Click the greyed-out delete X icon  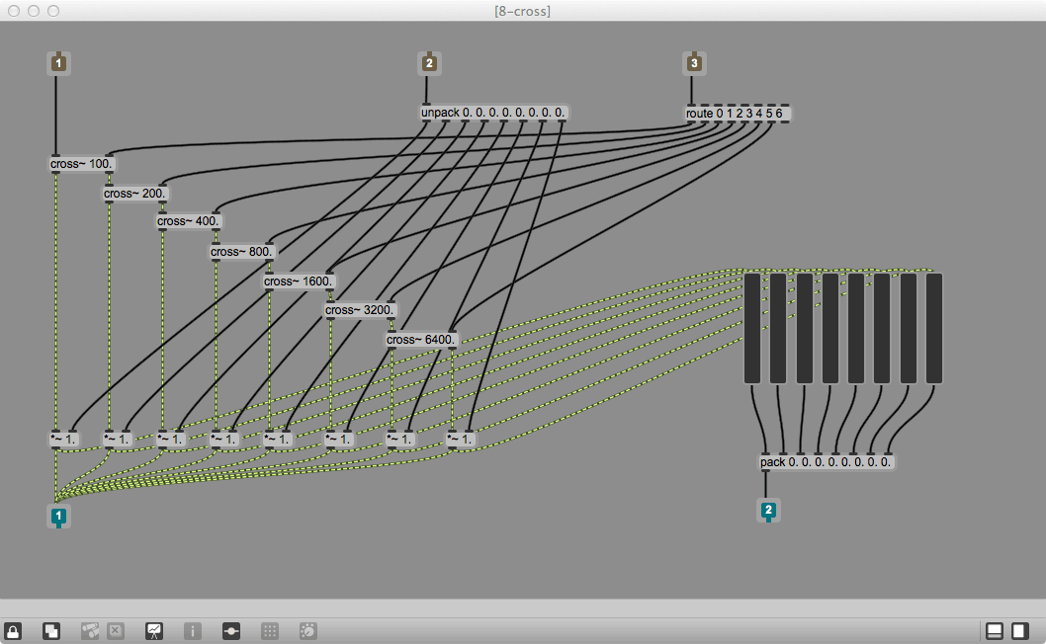tap(116, 631)
